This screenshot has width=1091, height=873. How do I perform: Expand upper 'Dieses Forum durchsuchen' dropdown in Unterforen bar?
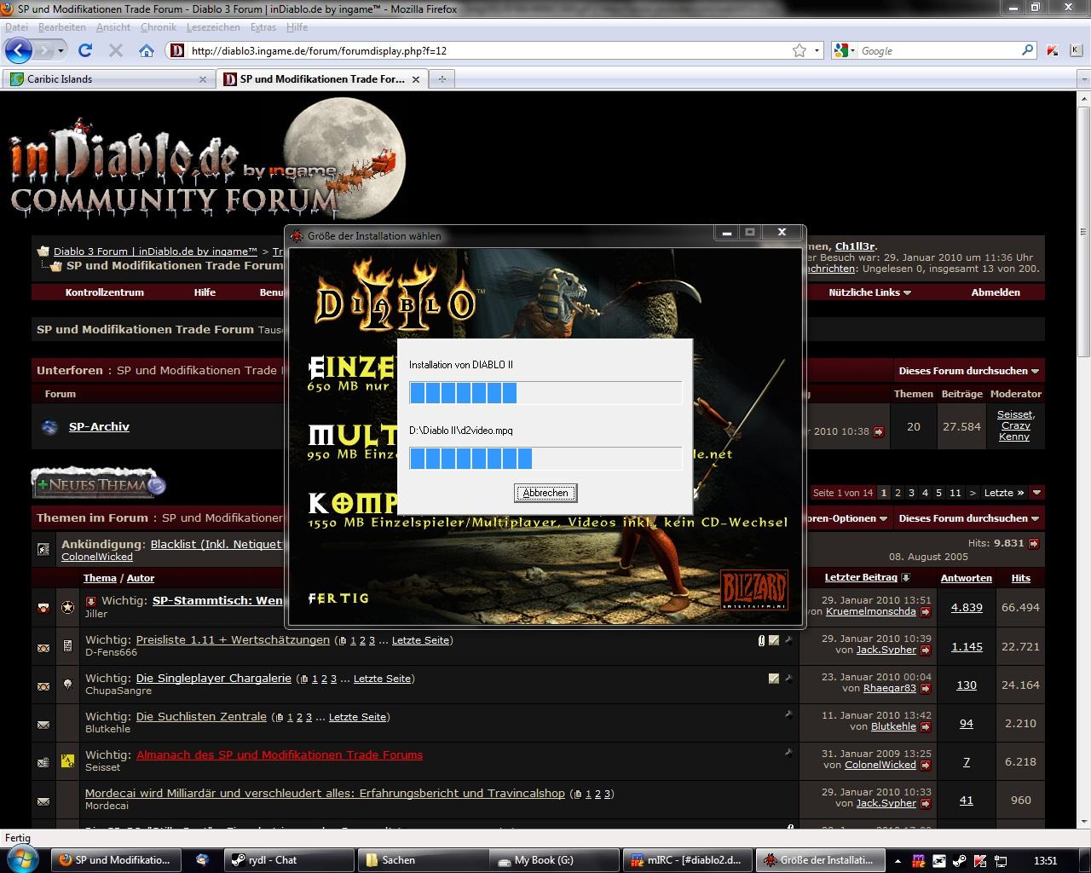[969, 371]
